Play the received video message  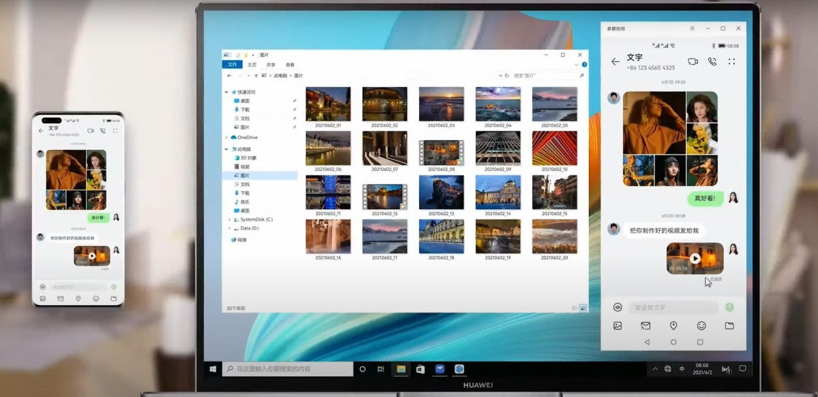point(695,258)
